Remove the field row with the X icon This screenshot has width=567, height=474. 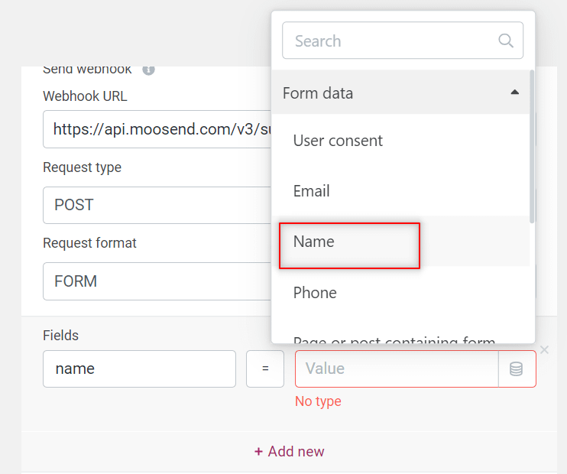coord(544,350)
